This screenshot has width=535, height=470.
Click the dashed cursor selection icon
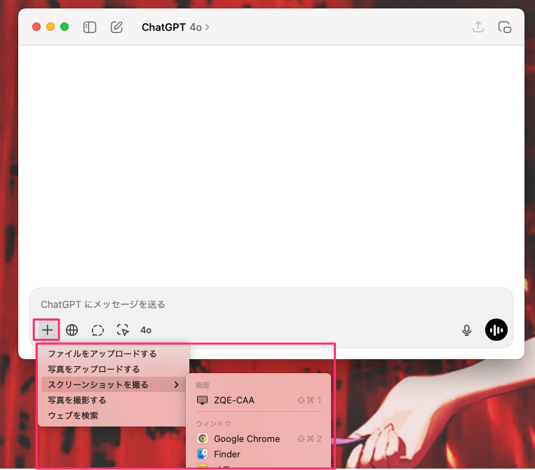click(123, 330)
